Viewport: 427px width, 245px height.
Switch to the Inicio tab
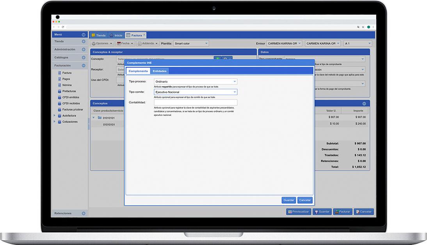pos(116,36)
